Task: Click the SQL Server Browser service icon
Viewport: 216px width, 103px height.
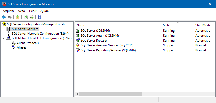Action: click(x=78, y=41)
